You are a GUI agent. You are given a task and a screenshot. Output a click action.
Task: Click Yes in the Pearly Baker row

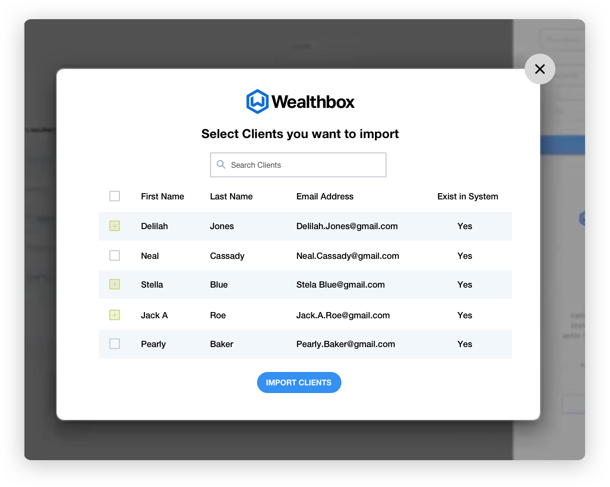(465, 344)
